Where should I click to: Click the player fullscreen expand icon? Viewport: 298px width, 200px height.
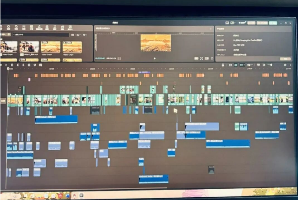click(x=212, y=58)
